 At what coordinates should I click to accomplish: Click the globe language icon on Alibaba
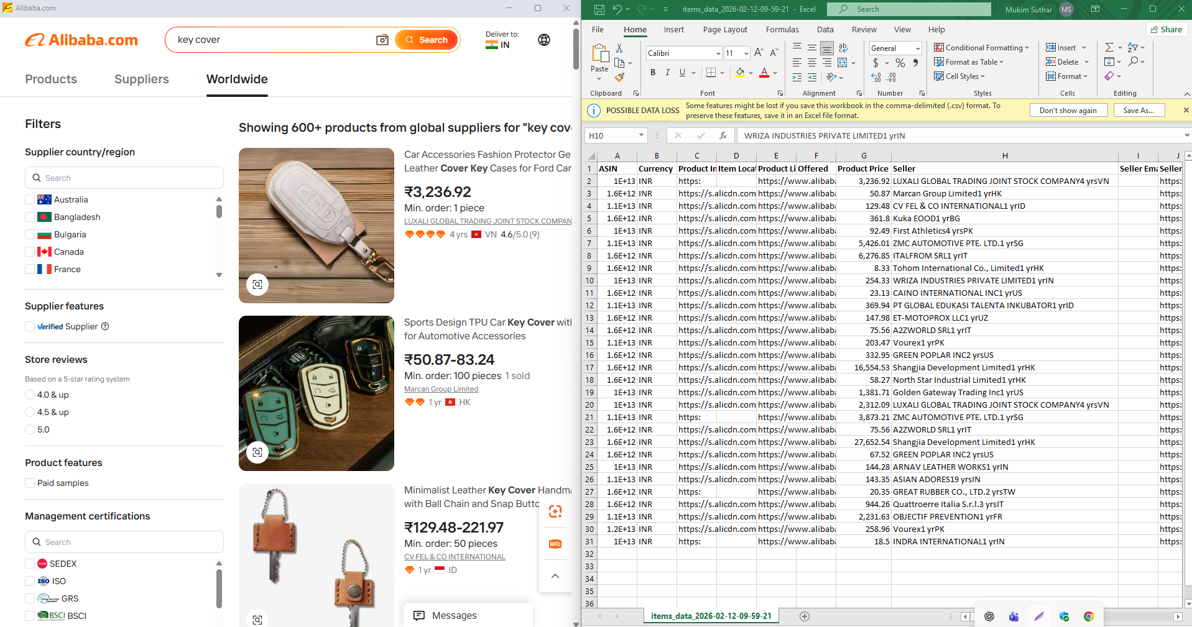click(x=544, y=40)
